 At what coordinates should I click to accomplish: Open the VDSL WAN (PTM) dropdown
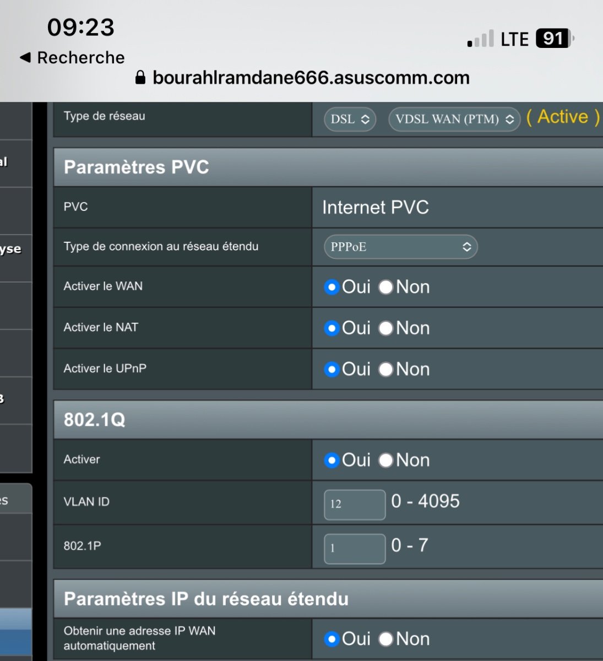click(x=454, y=120)
